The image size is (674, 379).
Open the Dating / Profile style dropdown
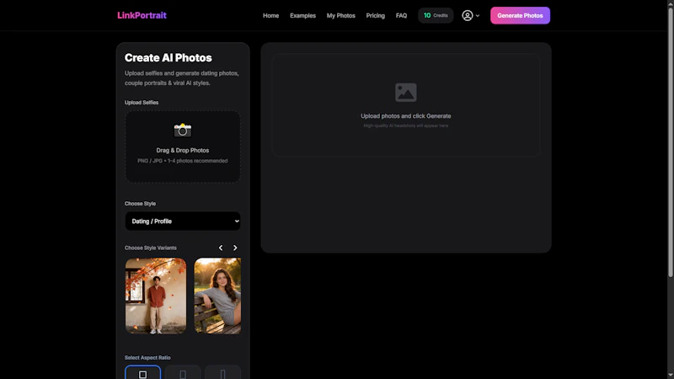[x=183, y=222]
